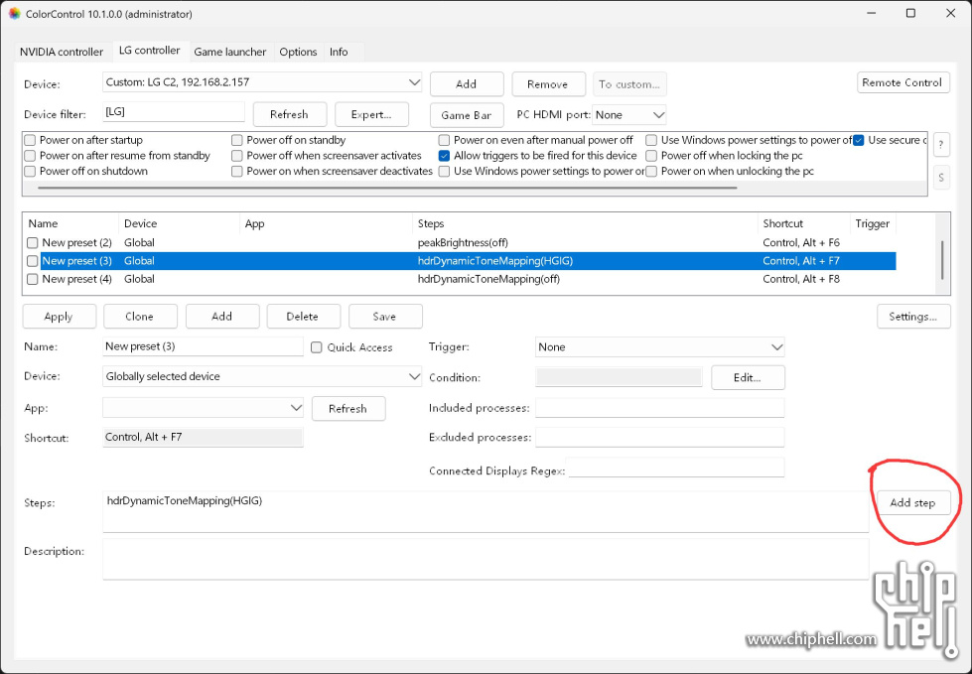Viewport: 972px width, 674px height.
Task: Toggle the Quick Access checkbox
Action: 316,347
